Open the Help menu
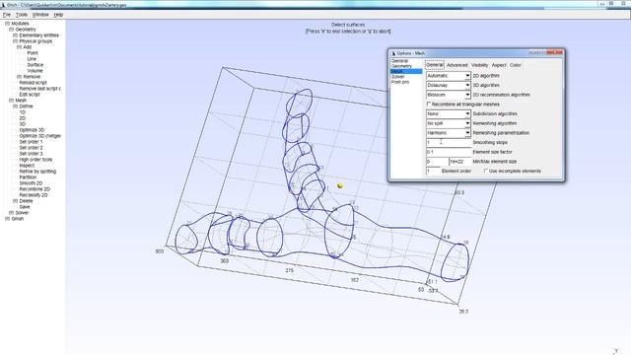Image resolution: width=631 pixels, height=355 pixels. click(58, 15)
